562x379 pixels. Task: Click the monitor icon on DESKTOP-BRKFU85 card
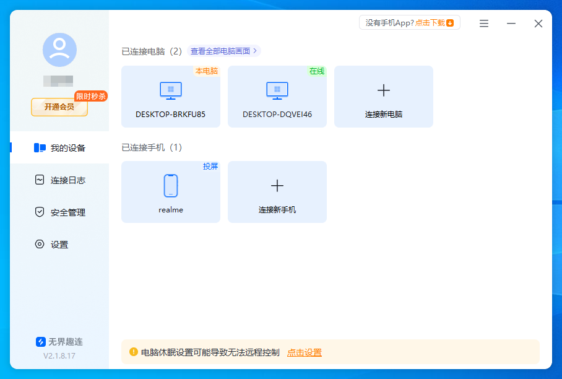tap(170, 90)
